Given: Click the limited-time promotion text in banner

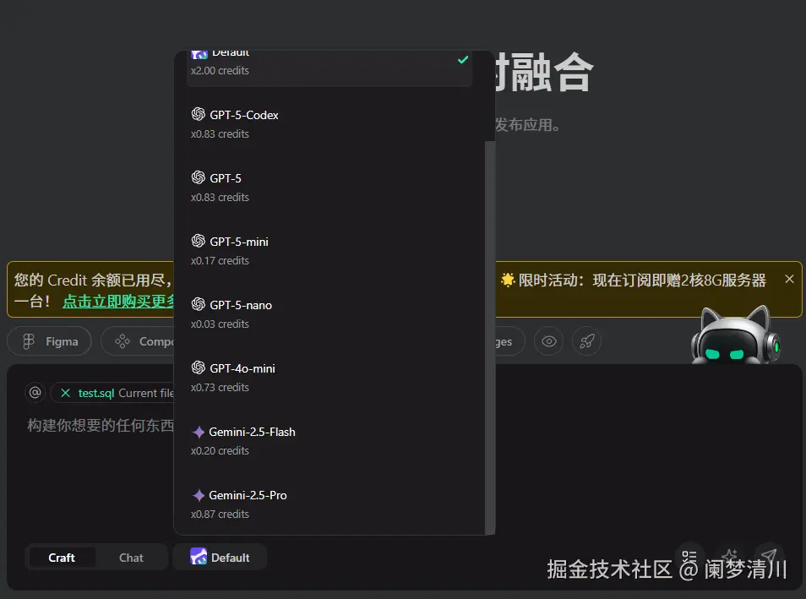Looking at the screenshot, I should (642, 280).
